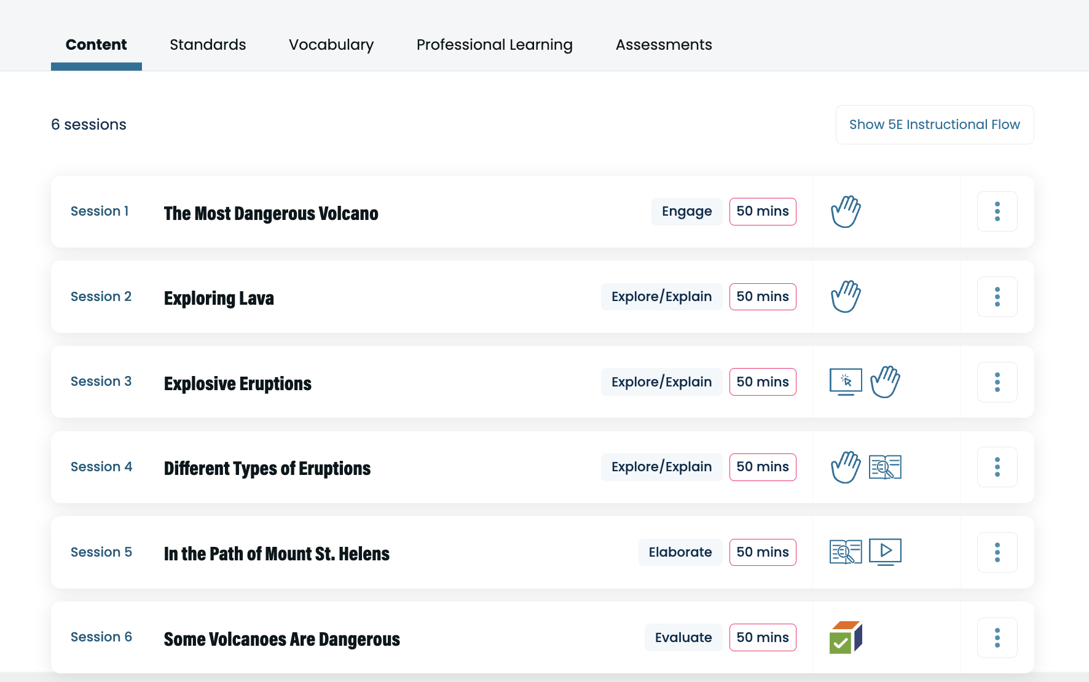
Task: Open In the Path of Mount St. Helens
Action: [277, 554]
